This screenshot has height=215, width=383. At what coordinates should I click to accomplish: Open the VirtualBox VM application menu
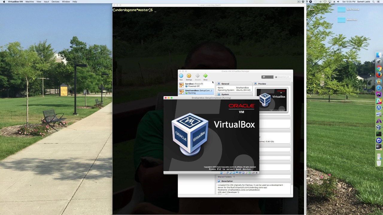15,1
